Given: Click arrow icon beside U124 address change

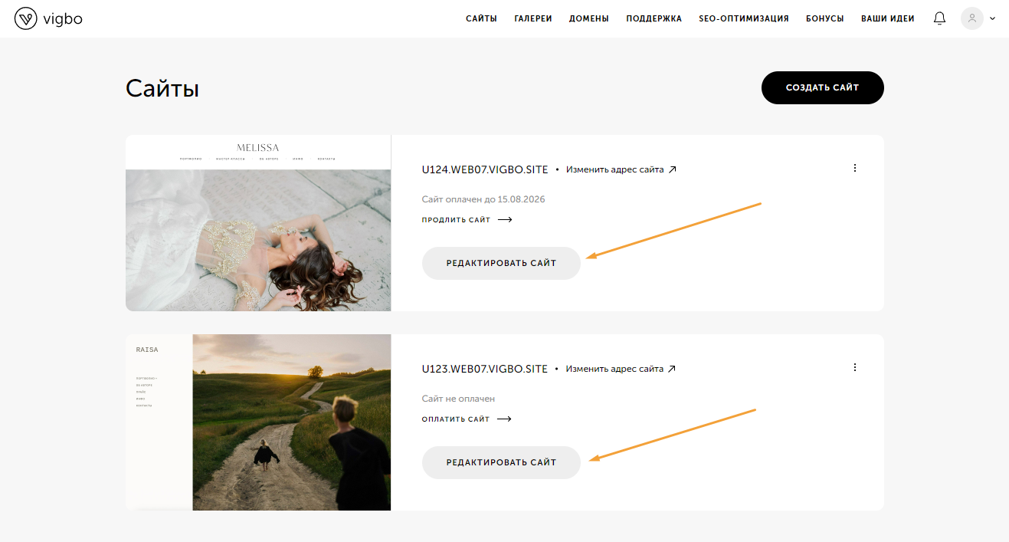Looking at the screenshot, I should [673, 169].
